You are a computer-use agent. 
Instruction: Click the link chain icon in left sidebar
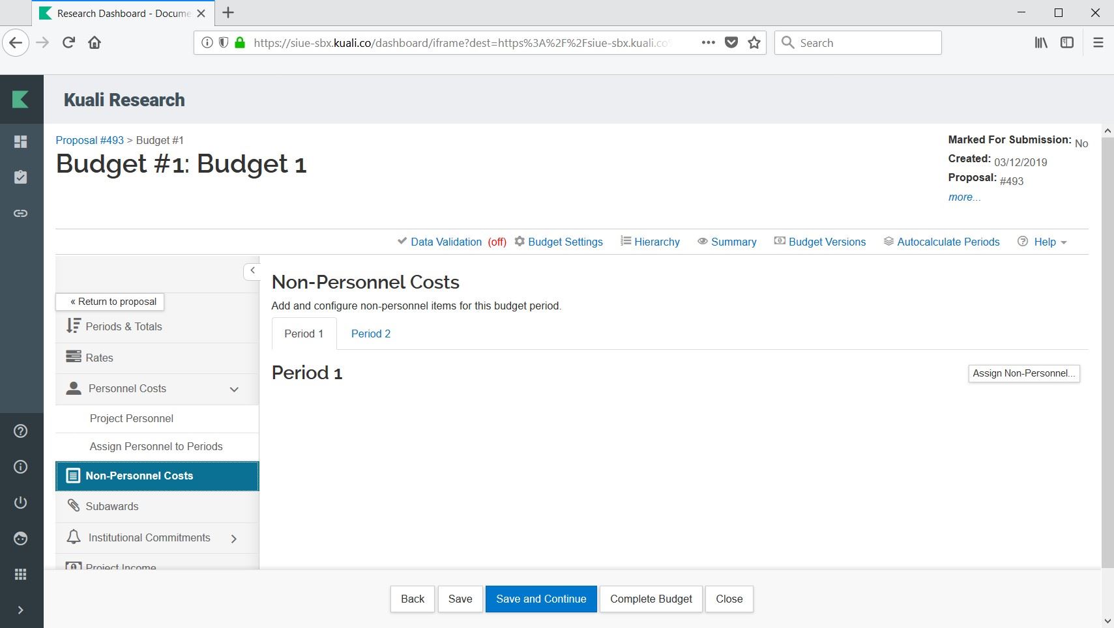(x=21, y=213)
